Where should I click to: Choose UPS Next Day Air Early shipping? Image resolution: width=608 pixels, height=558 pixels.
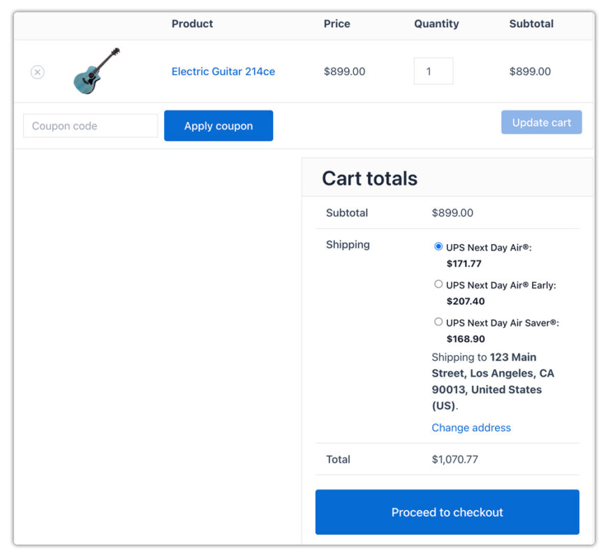pos(438,284)
